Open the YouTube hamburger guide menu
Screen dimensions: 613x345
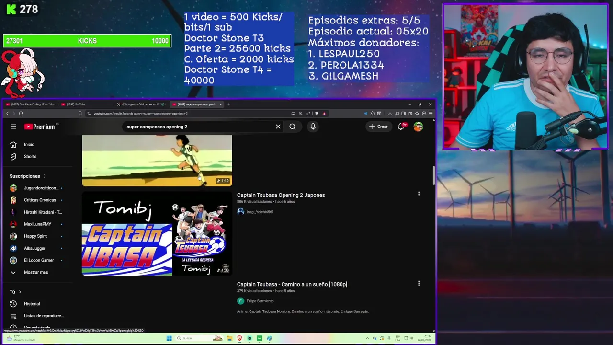point(13,126)
